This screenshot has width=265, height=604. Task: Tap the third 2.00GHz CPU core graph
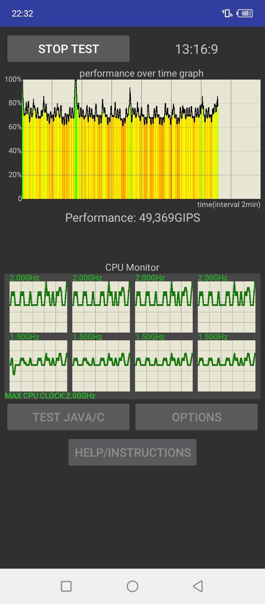tap(164, 307)
